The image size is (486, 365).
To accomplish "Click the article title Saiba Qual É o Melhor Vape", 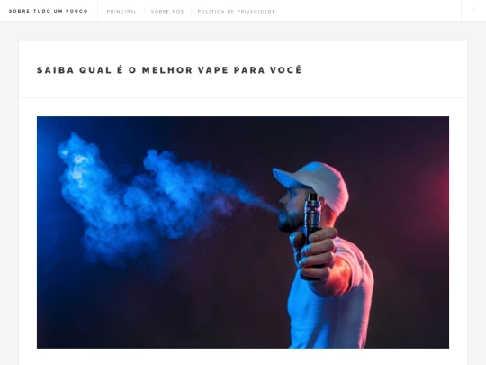I will [169, 70].
